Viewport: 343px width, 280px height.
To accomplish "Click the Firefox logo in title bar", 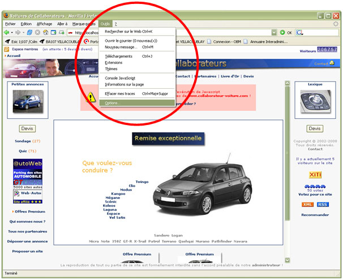I will tap(6, 15).
